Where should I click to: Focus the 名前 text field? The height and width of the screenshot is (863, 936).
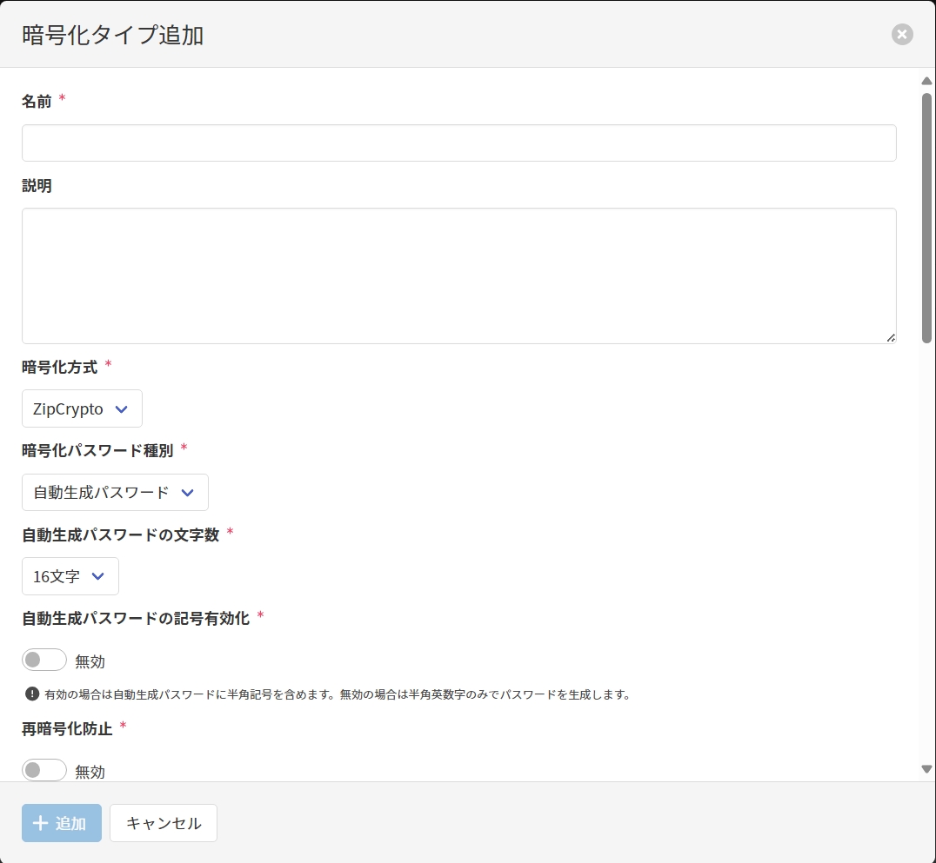pos(458,143)
